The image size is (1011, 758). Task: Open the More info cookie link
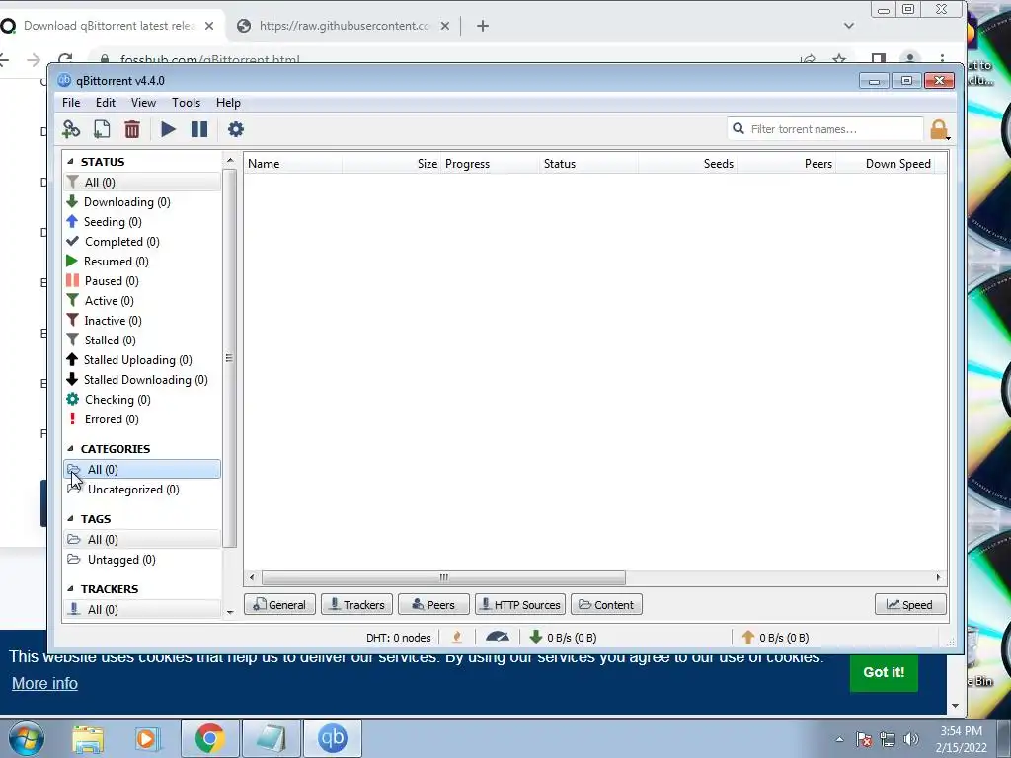[44, 683]
